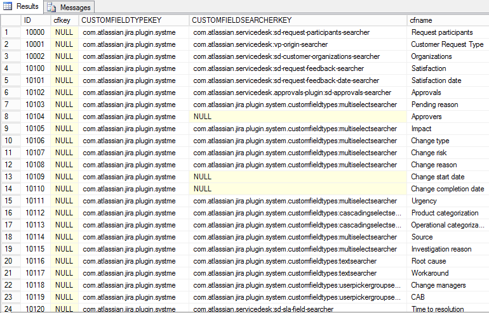Click the cascadingselect searcher cell for Product categorization
The image size is (489, 313).
click(x=298, y=213)
